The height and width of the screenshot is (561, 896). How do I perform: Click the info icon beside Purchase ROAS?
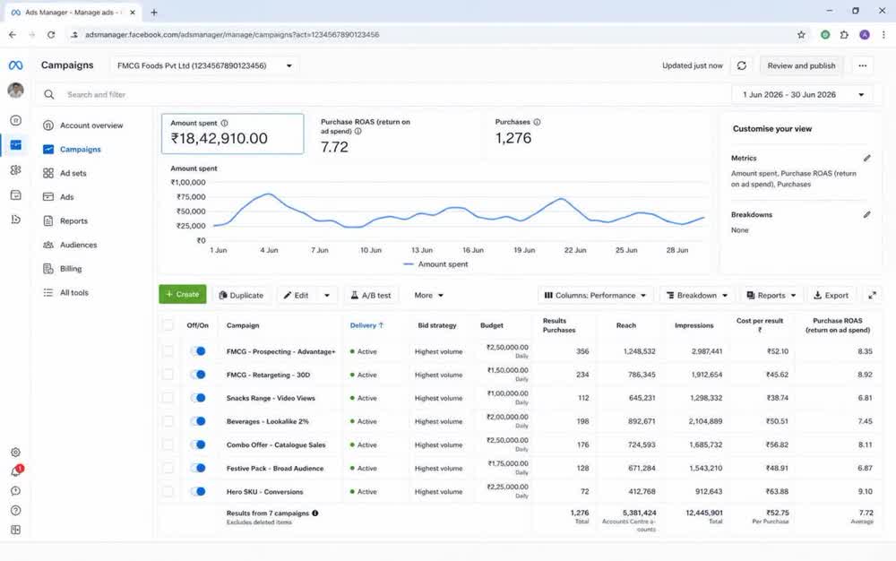pos(358,131)
